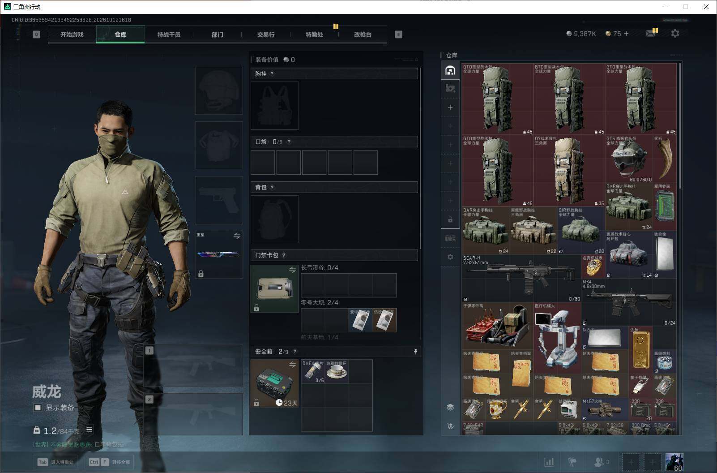Image resolution: width=717 pixels, height=473 pixels.
Task: Select the 医疗机械人 item in warehouse
Action: point(557,338)
